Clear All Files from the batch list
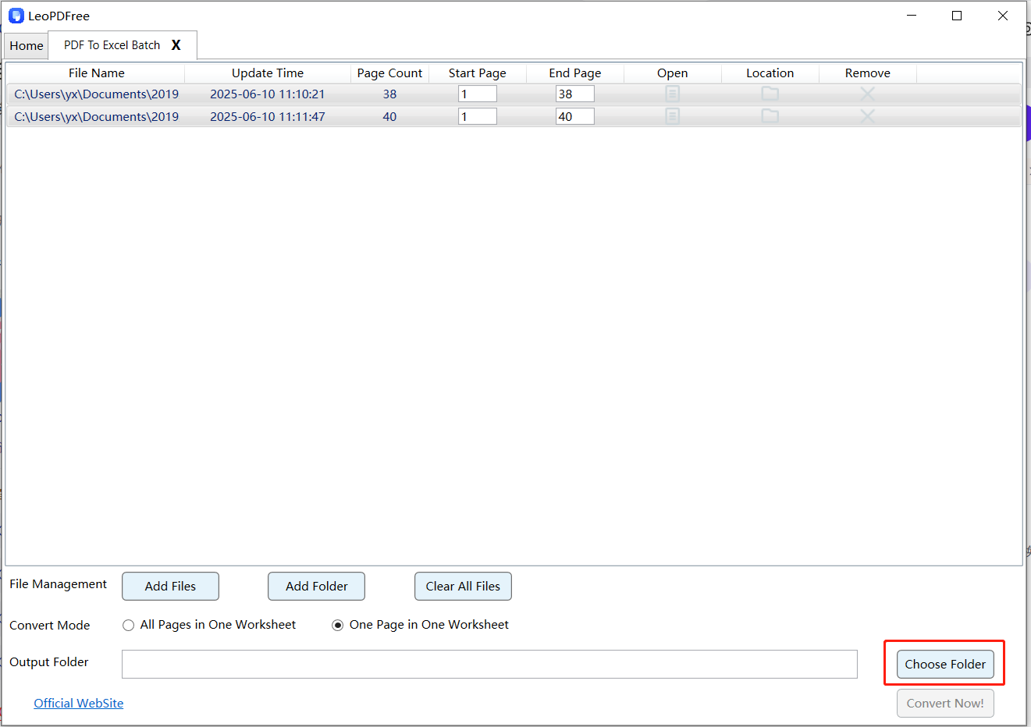 click(x=463, y=586)
